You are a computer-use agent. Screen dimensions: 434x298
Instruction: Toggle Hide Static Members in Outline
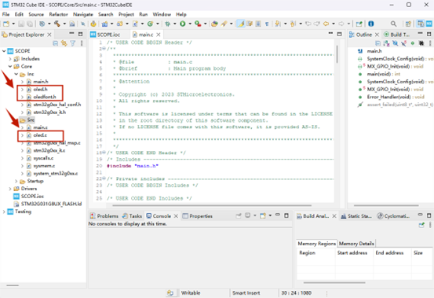(x=404, y=43)
